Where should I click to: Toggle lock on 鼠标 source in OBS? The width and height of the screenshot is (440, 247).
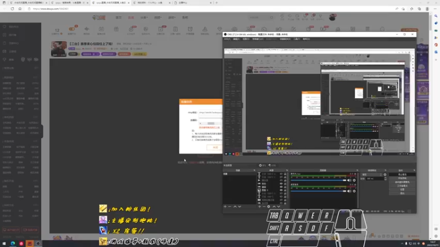(x=285, y=184)
